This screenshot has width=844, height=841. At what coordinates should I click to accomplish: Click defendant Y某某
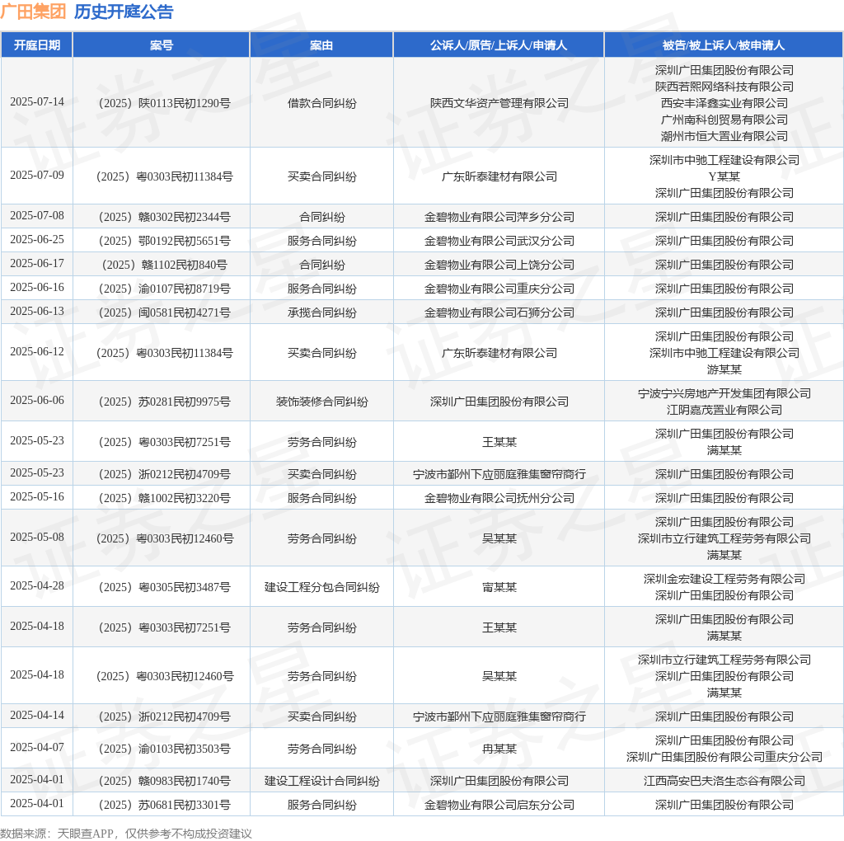[x=724, y=176]
